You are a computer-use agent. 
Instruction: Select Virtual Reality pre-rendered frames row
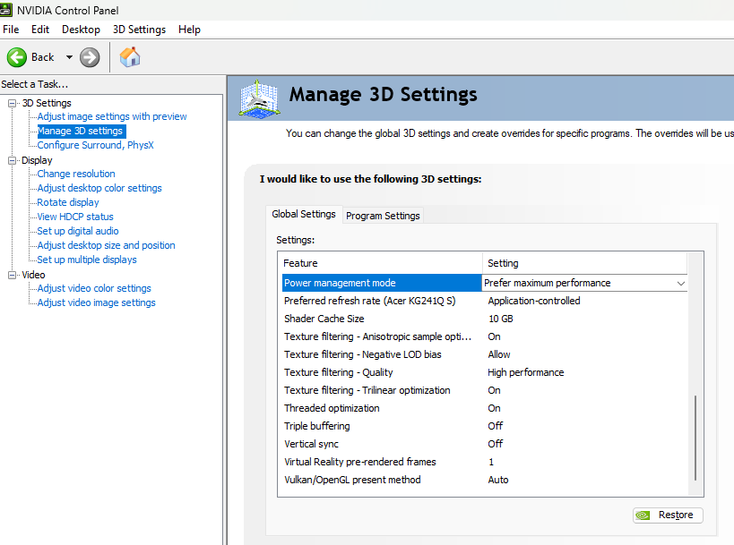pyautogui.click(x=485, y=463)
